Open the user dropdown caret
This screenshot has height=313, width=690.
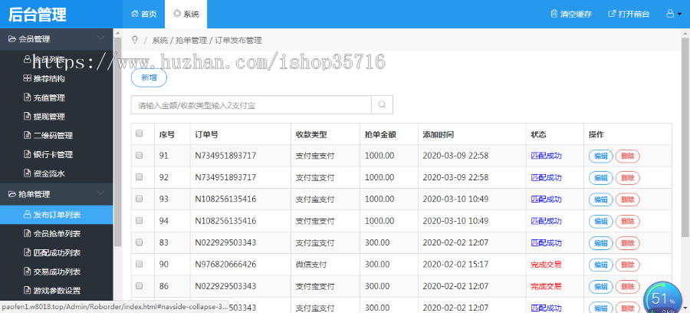679,15
